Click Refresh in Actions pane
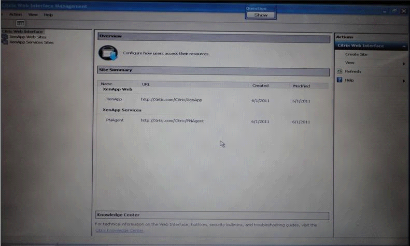 coord(353,71)
